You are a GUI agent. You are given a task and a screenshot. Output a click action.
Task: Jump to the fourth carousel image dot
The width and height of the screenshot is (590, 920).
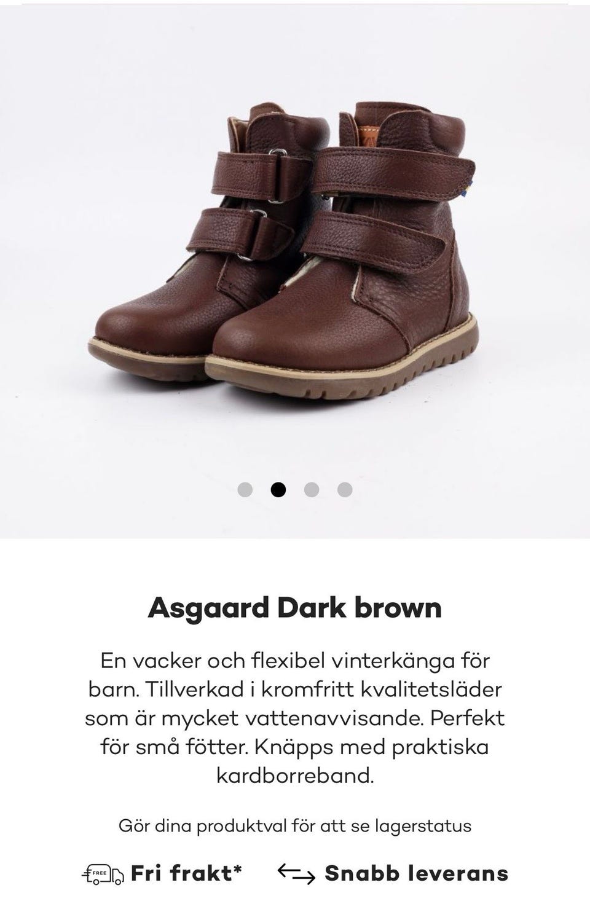coord(345,490)
